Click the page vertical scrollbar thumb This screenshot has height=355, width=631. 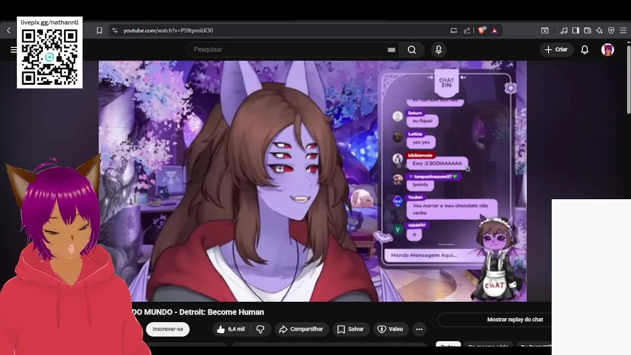point(629,79)
